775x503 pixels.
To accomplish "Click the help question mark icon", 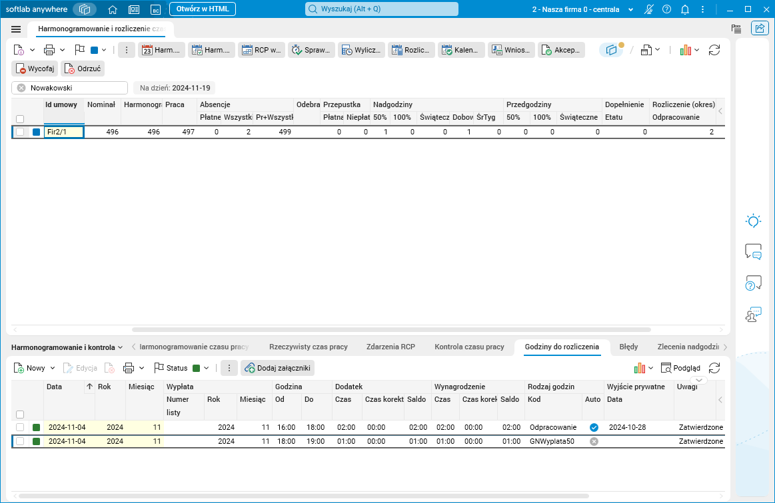I will pos(667,9).
